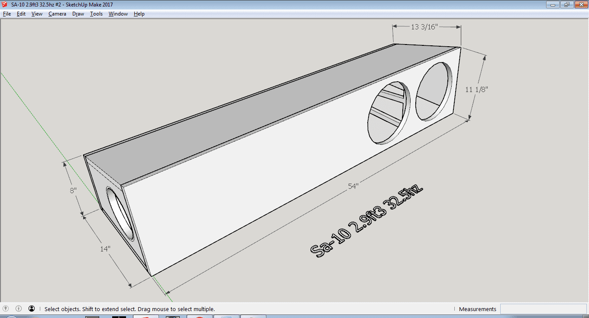Click the sign-in profile icon
589x318 pixels.
(x=32, y=309)
